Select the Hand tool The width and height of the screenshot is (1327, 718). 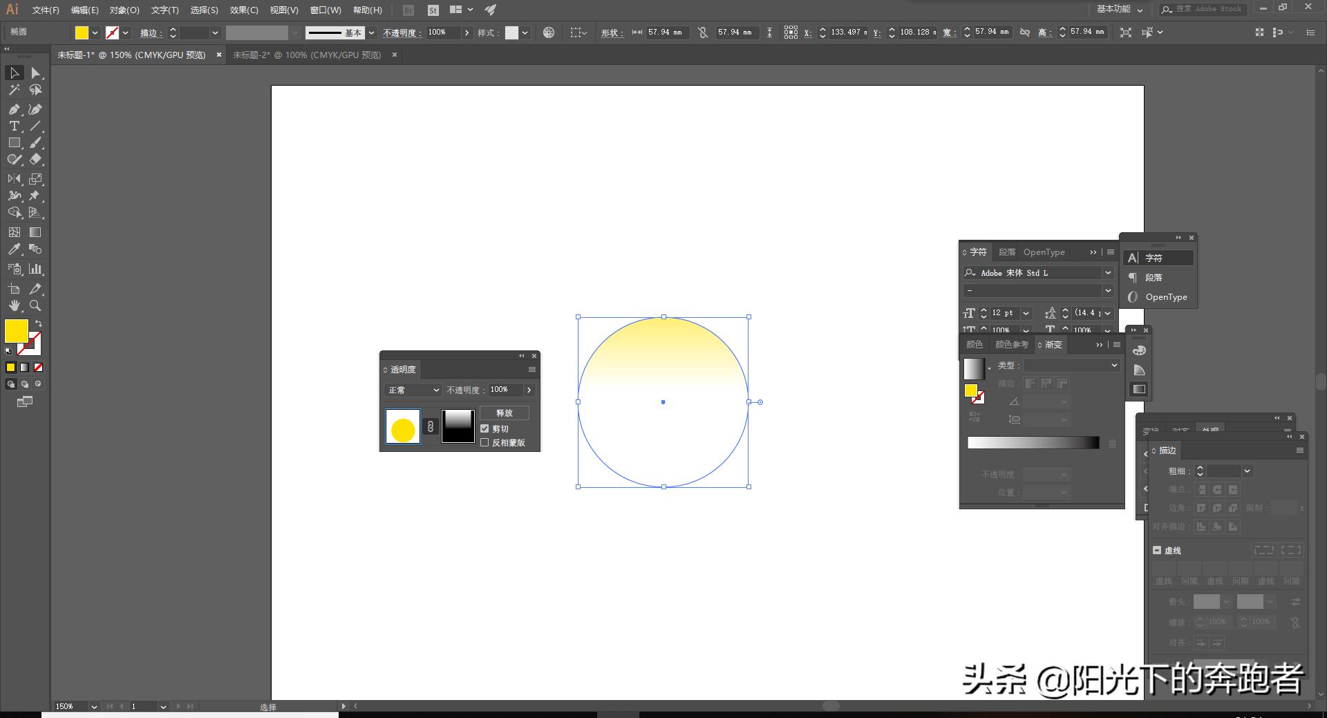14,305
